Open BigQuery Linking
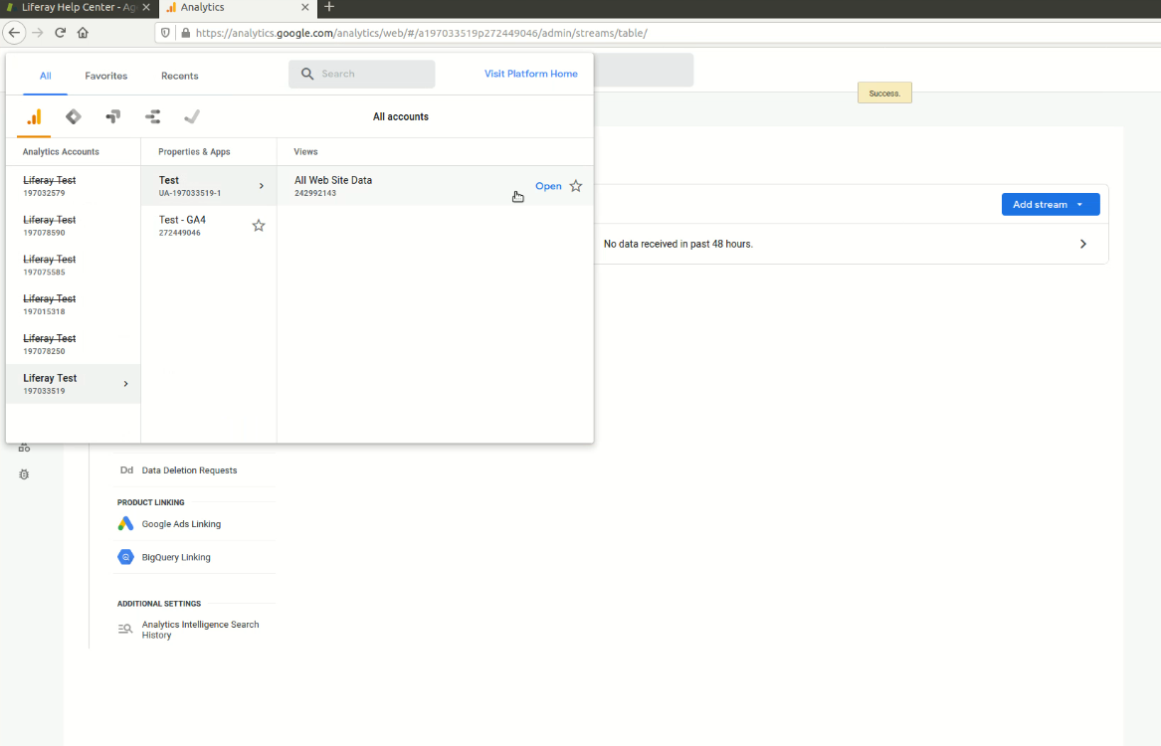The height and width of the screenshot is (746, 1161). (x=176, y=558)
